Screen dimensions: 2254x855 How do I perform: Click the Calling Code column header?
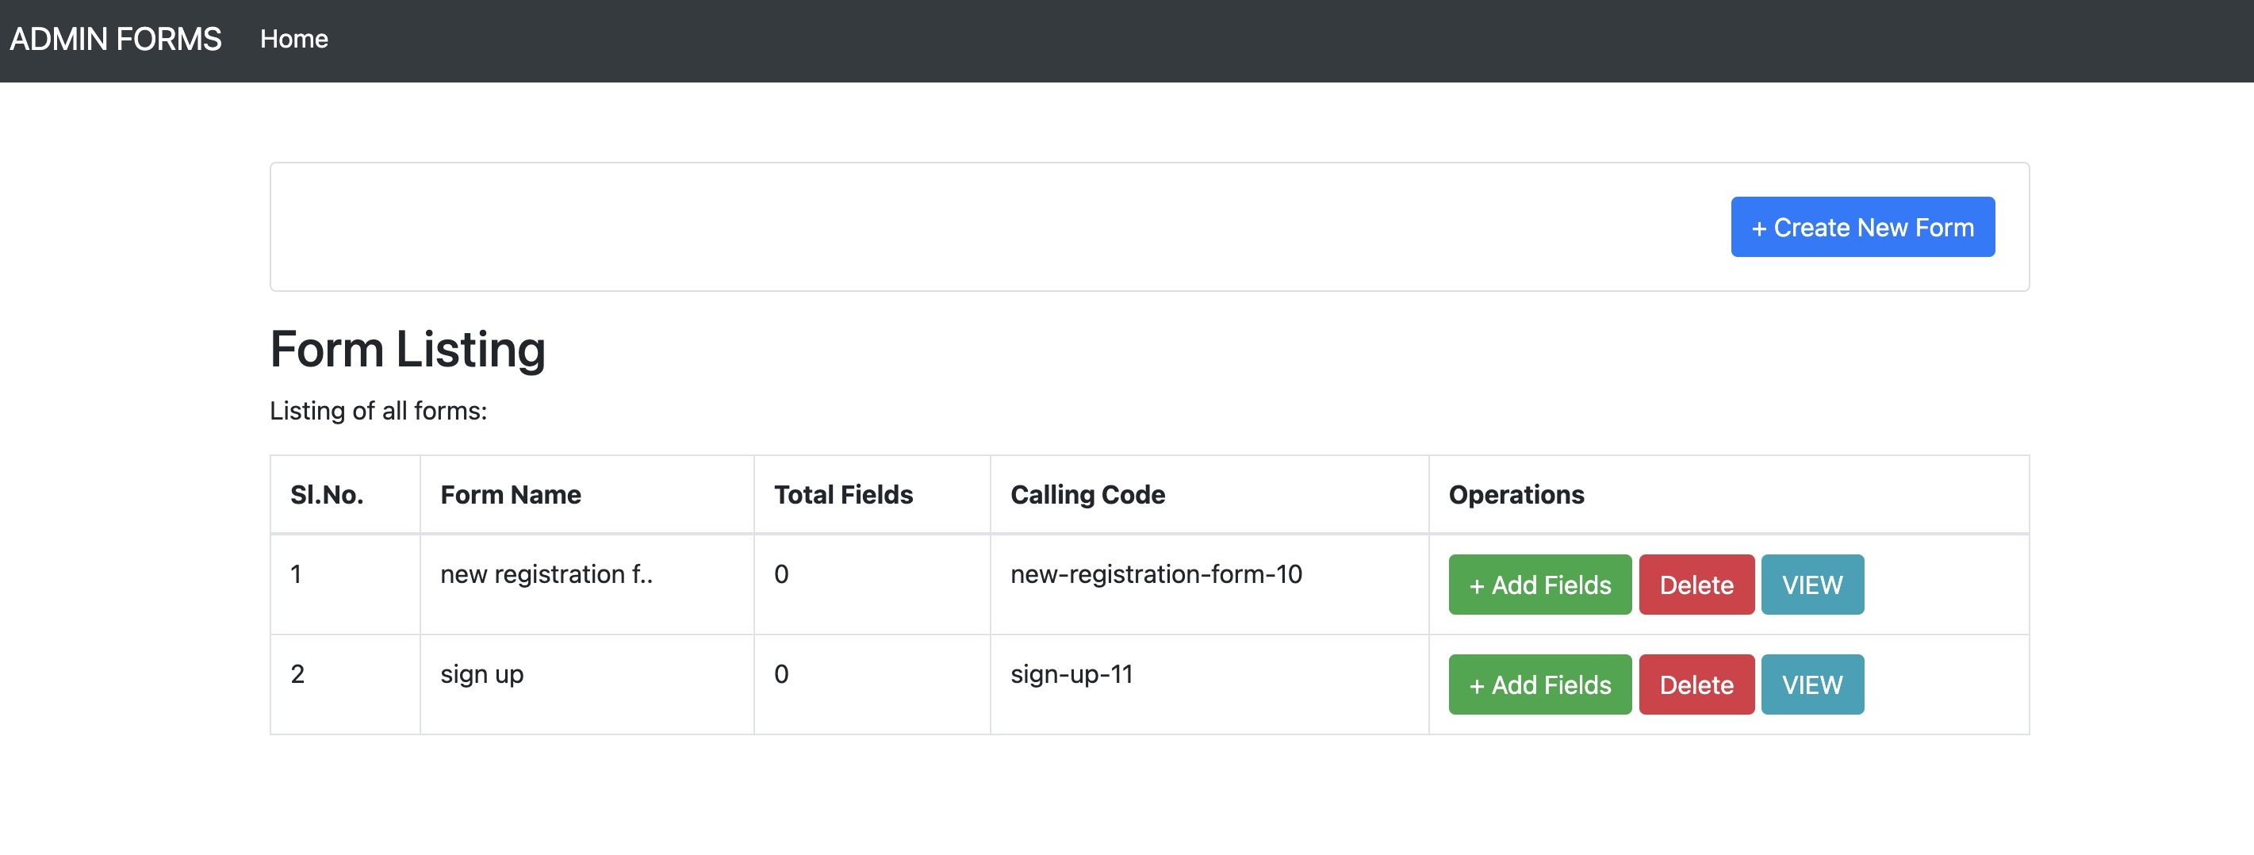click(1087, 494)
